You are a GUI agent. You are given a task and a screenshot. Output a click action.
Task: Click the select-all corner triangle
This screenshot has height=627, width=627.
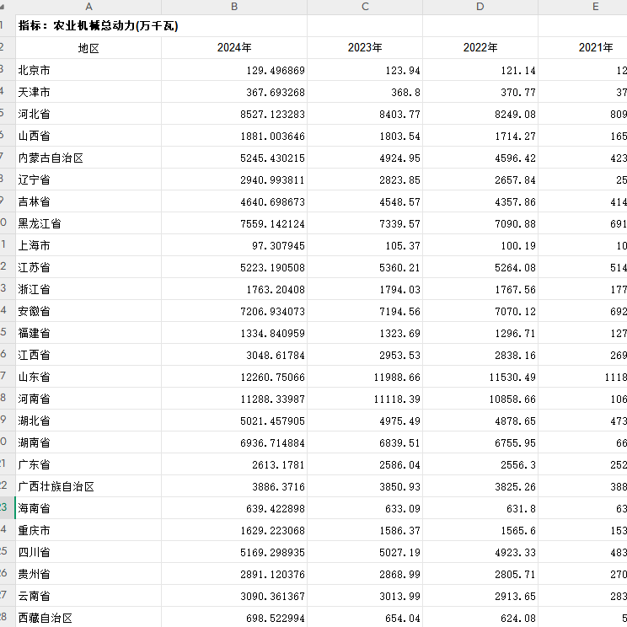3,7
